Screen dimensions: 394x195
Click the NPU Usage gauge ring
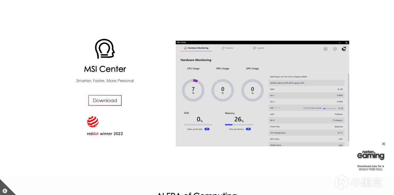tap(223, 90)
